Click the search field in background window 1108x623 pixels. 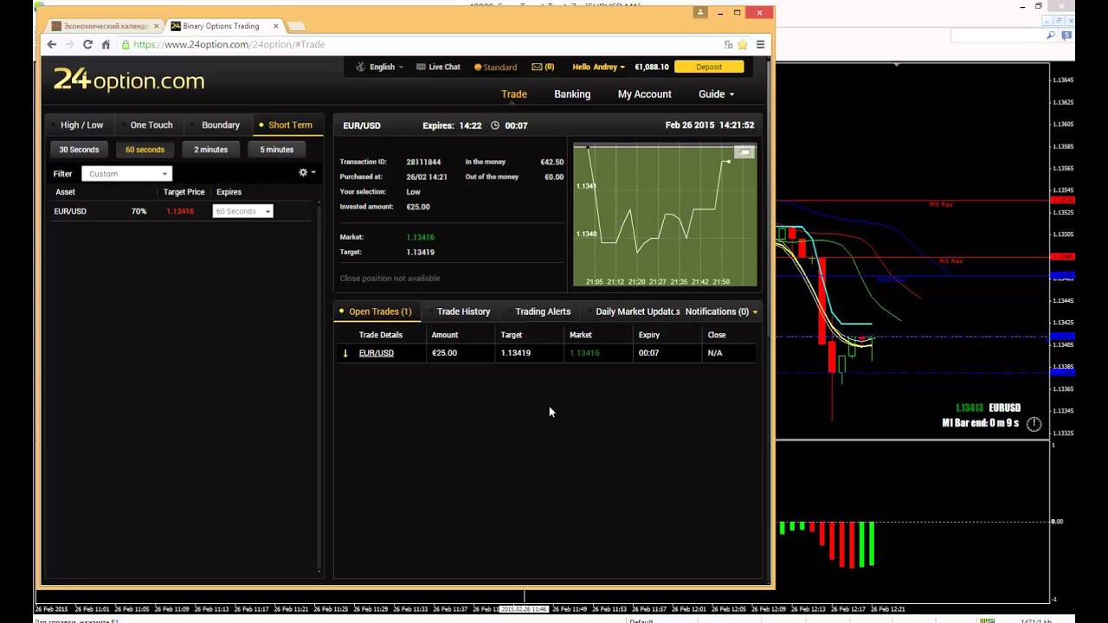997,35
